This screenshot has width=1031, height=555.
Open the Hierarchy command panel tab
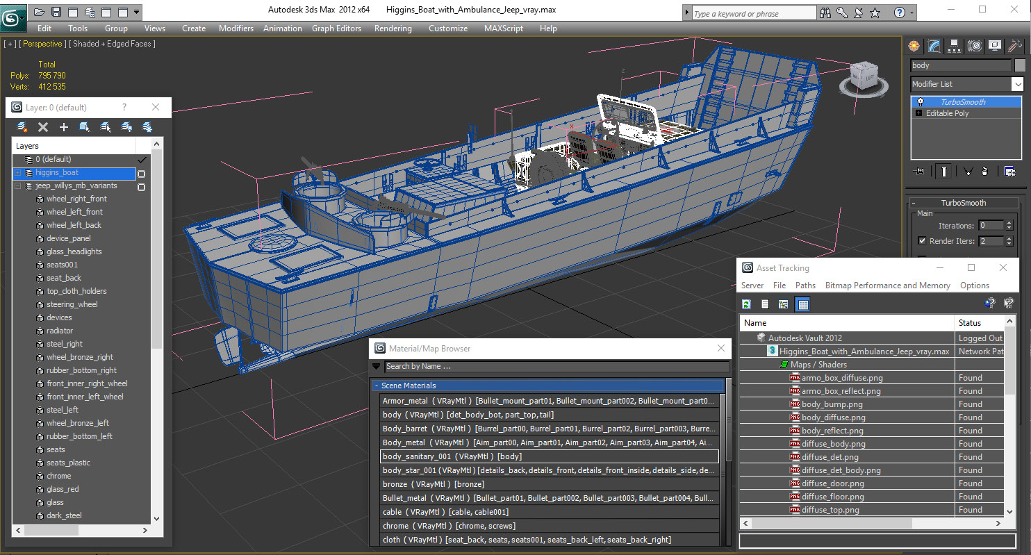tap(955, 46)
